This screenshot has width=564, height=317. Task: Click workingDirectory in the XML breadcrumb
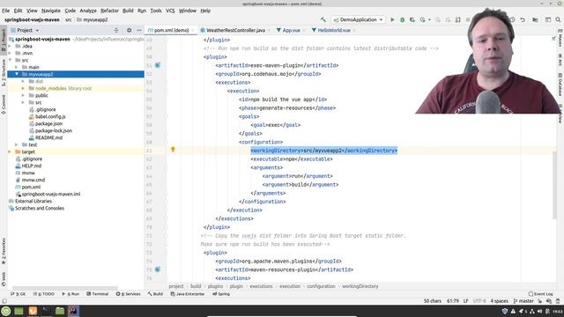point(360,286)
